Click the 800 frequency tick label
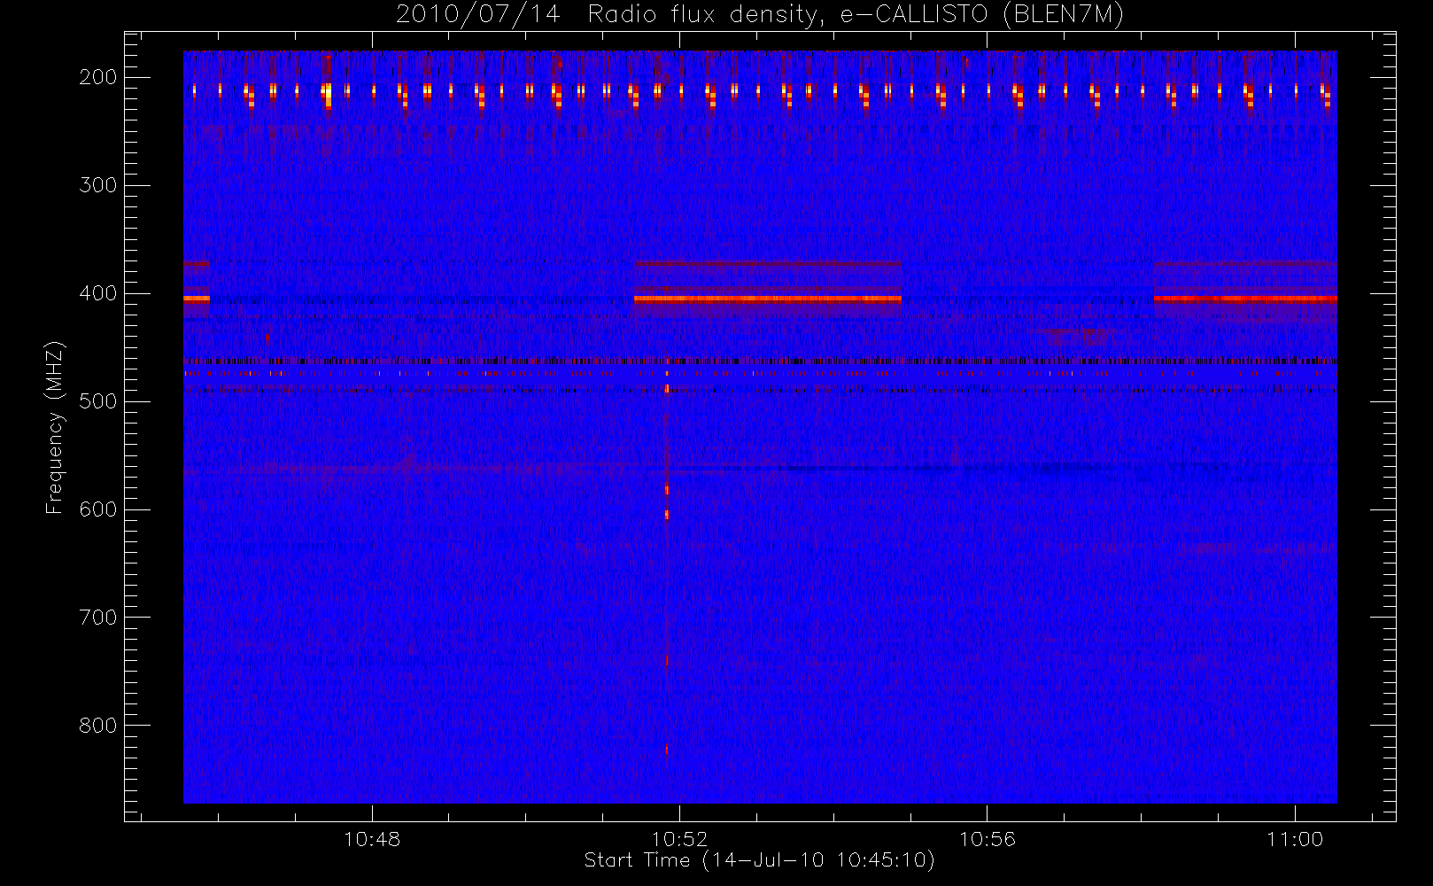The height and width of the screenshot is (886, 1433). pos(97,726)
